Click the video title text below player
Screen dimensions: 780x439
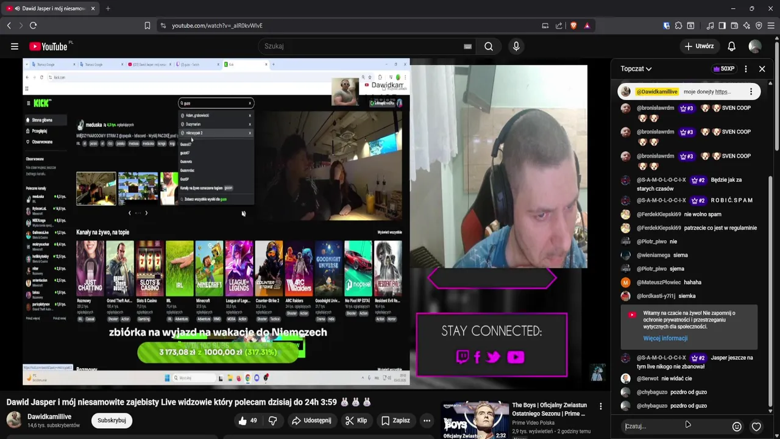(x=189, y=402)
